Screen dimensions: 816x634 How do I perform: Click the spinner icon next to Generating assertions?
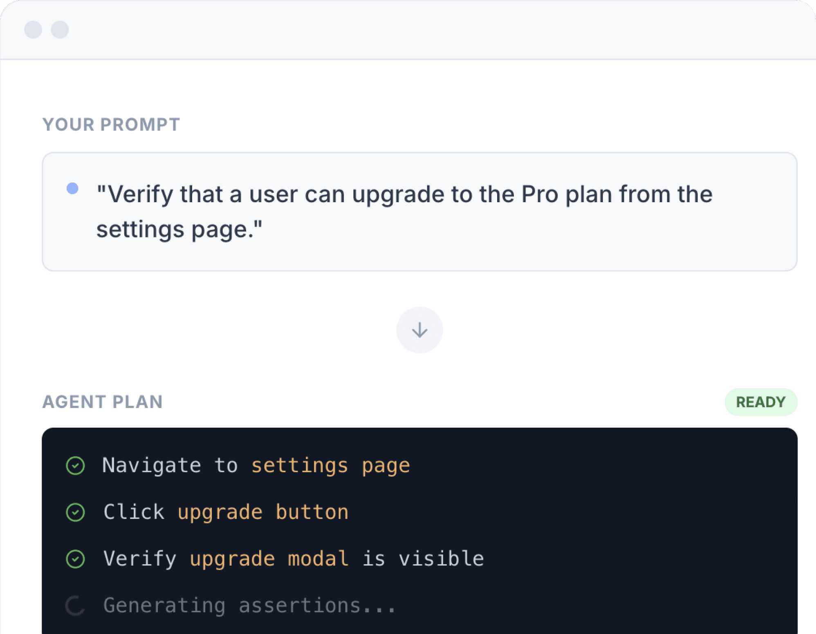tap(75, 606)
